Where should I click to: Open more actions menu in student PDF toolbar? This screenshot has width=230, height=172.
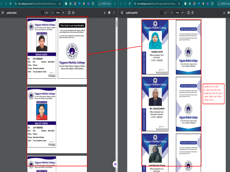pyautogui.click(x=114, y=13)
